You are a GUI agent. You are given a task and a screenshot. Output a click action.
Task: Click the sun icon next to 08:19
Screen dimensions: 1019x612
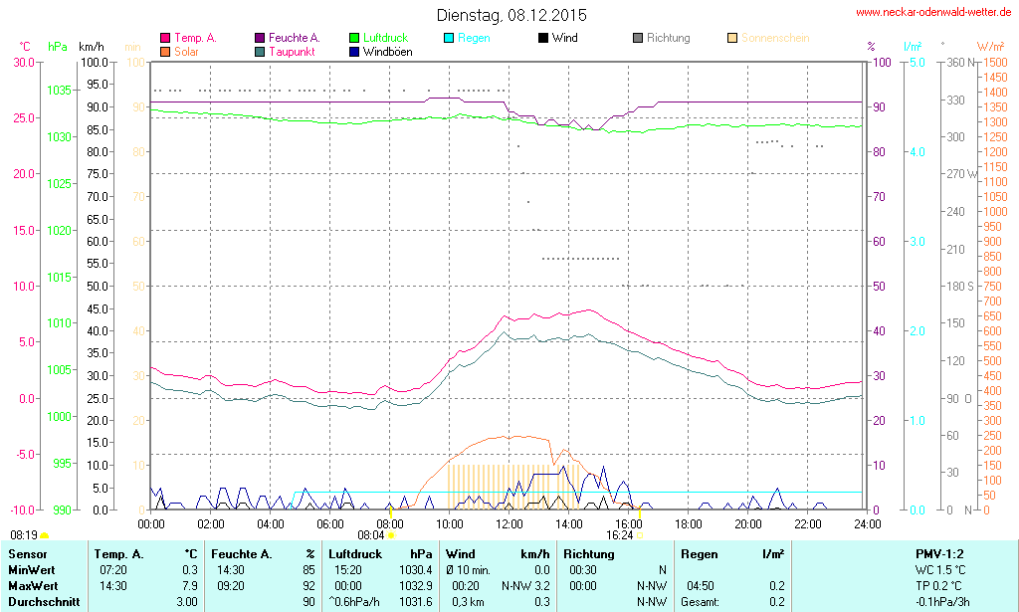(x=44, y=536)
